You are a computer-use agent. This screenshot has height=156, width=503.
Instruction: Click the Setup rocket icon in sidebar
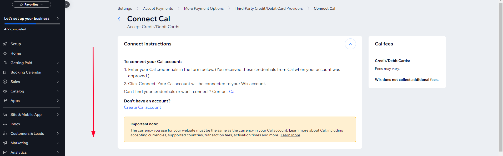click(x=5, y=44)
